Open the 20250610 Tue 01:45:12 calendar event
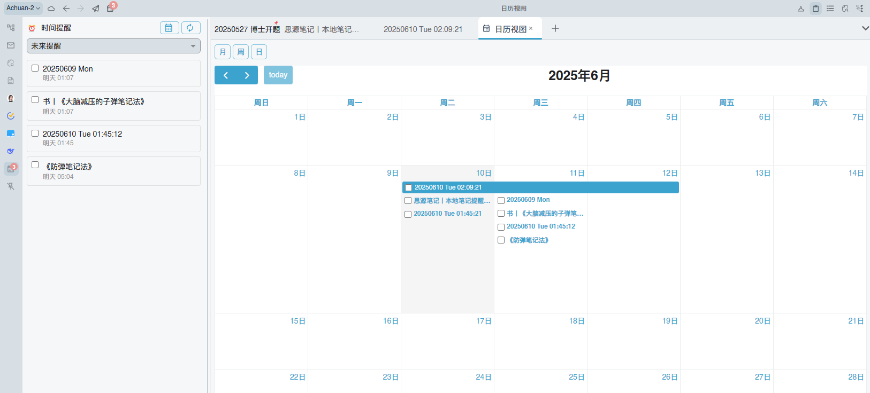This screenshot has height=393, width=870. 541,226
